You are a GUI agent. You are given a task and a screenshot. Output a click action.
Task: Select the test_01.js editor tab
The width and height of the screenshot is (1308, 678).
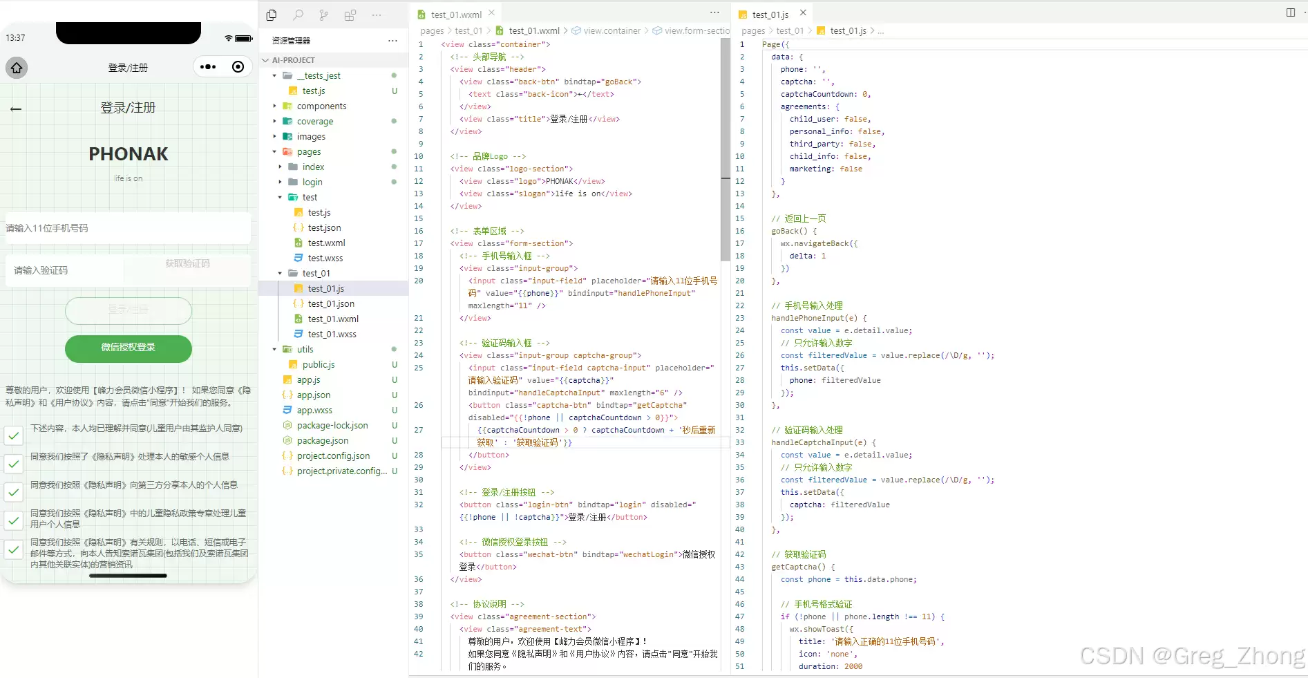point(770,15)
